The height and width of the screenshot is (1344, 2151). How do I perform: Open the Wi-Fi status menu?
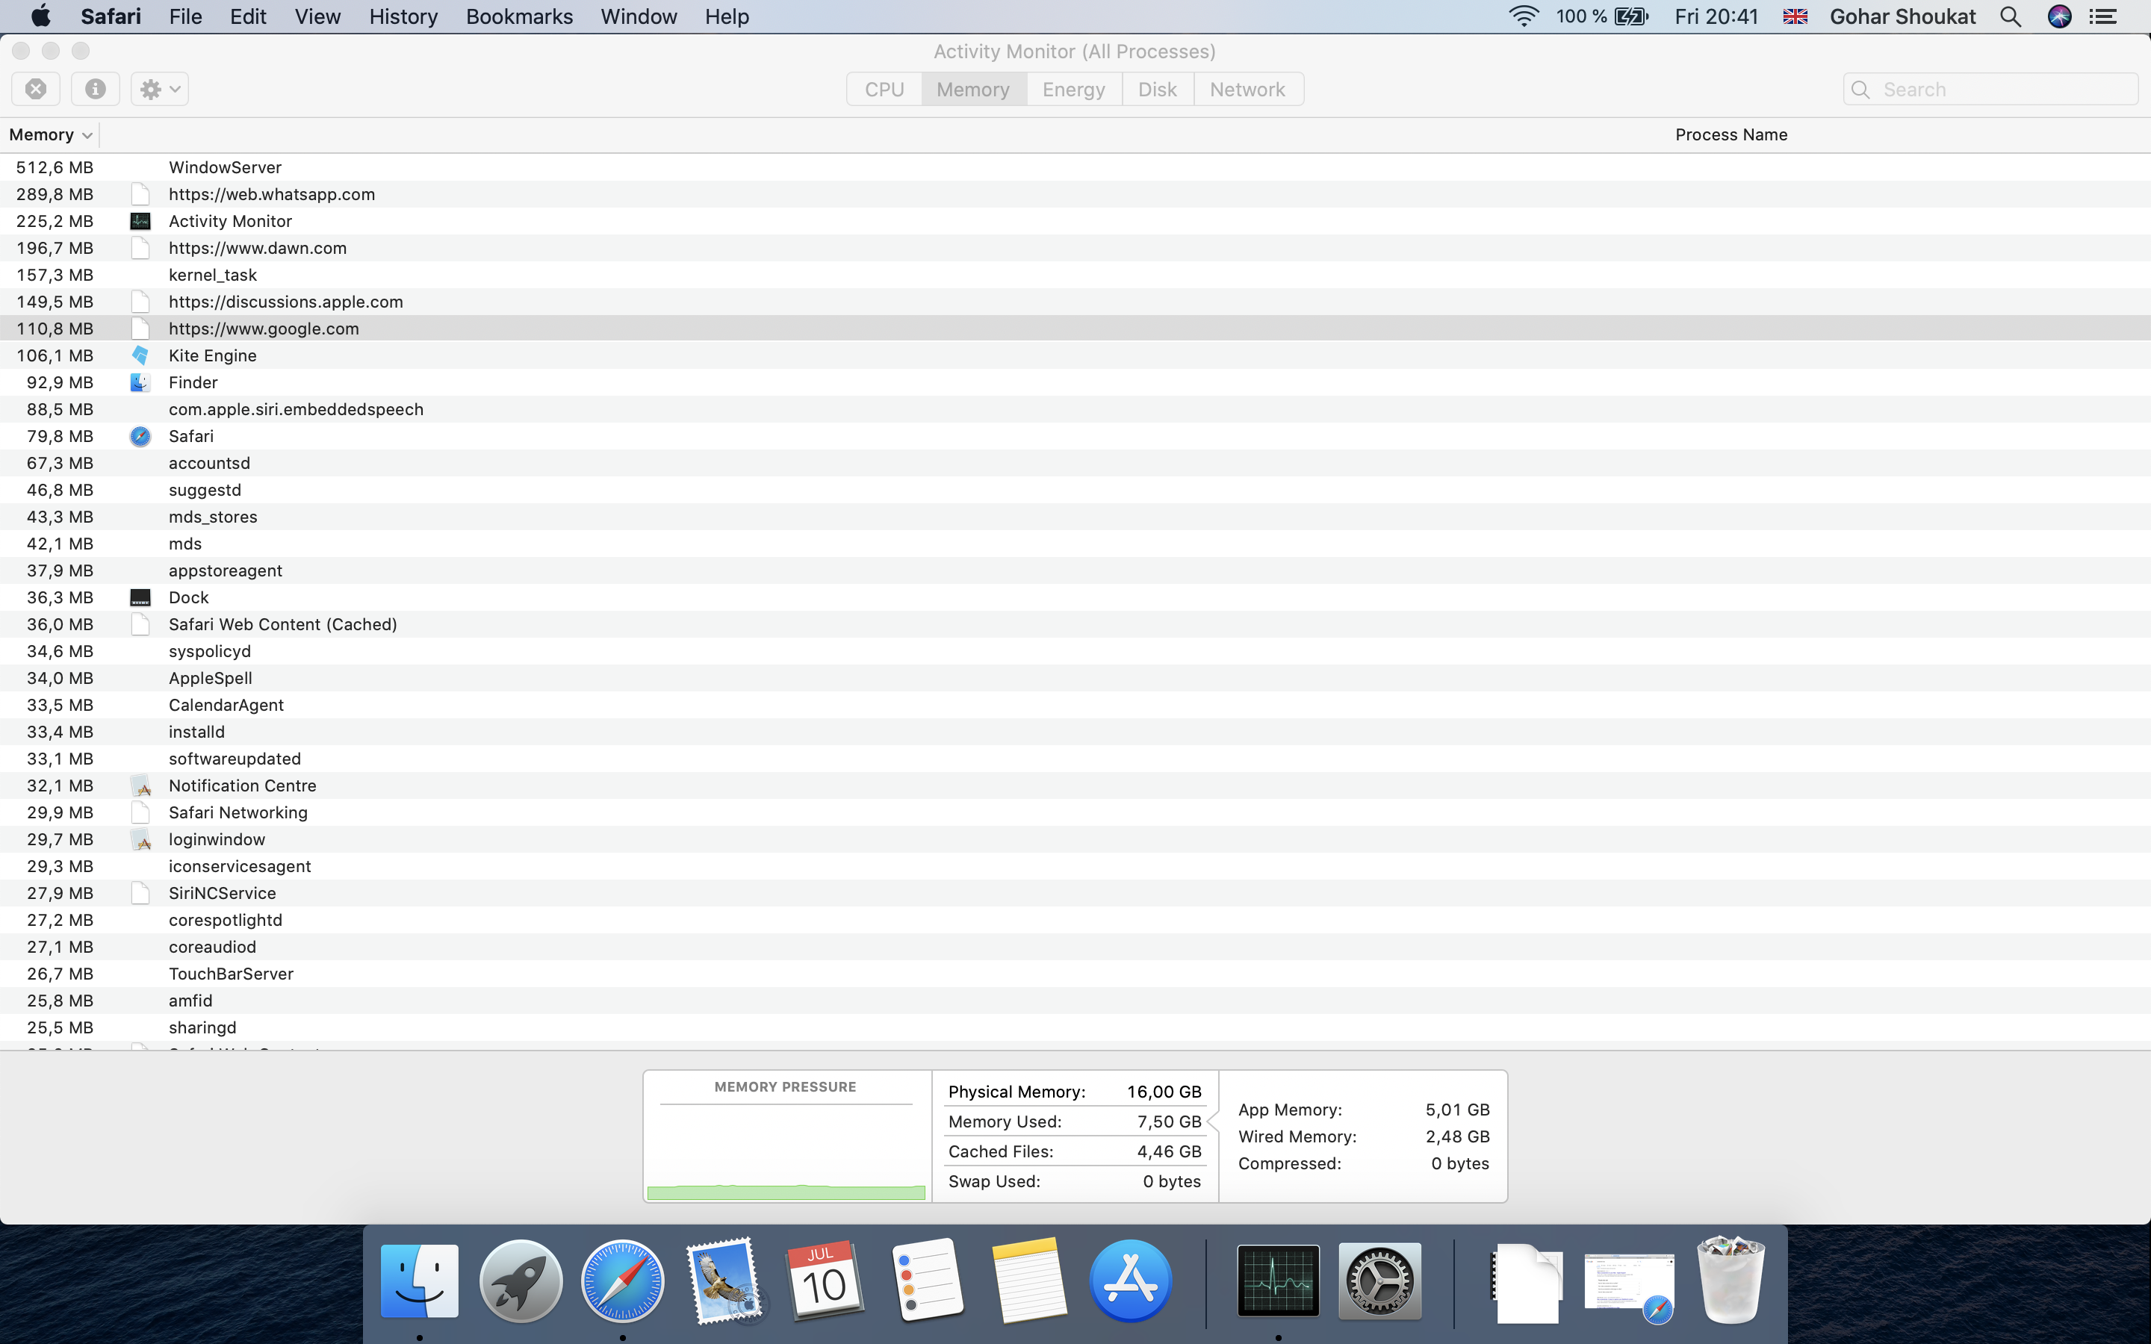pyautogui.click(x=1524, y=16)
